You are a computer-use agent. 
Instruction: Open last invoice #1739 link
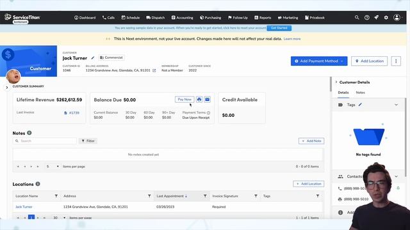72,113
